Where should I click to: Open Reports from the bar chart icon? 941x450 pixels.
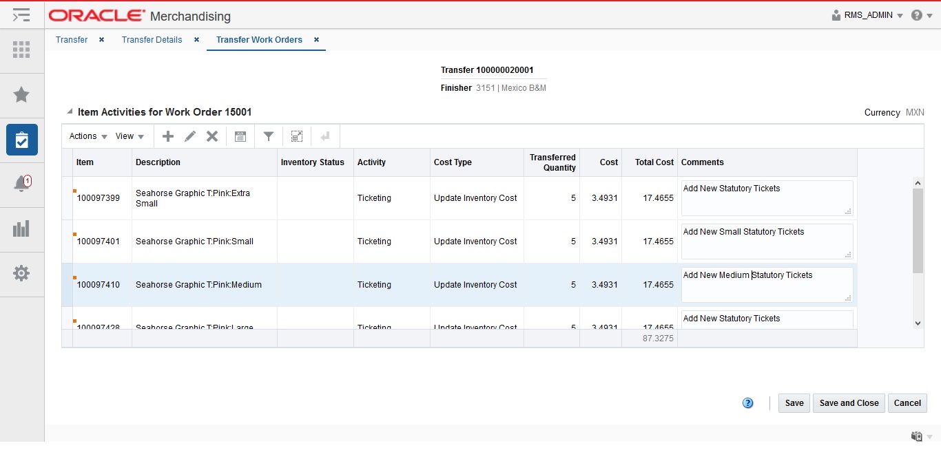pyautogui.click(x=21, y=229)
